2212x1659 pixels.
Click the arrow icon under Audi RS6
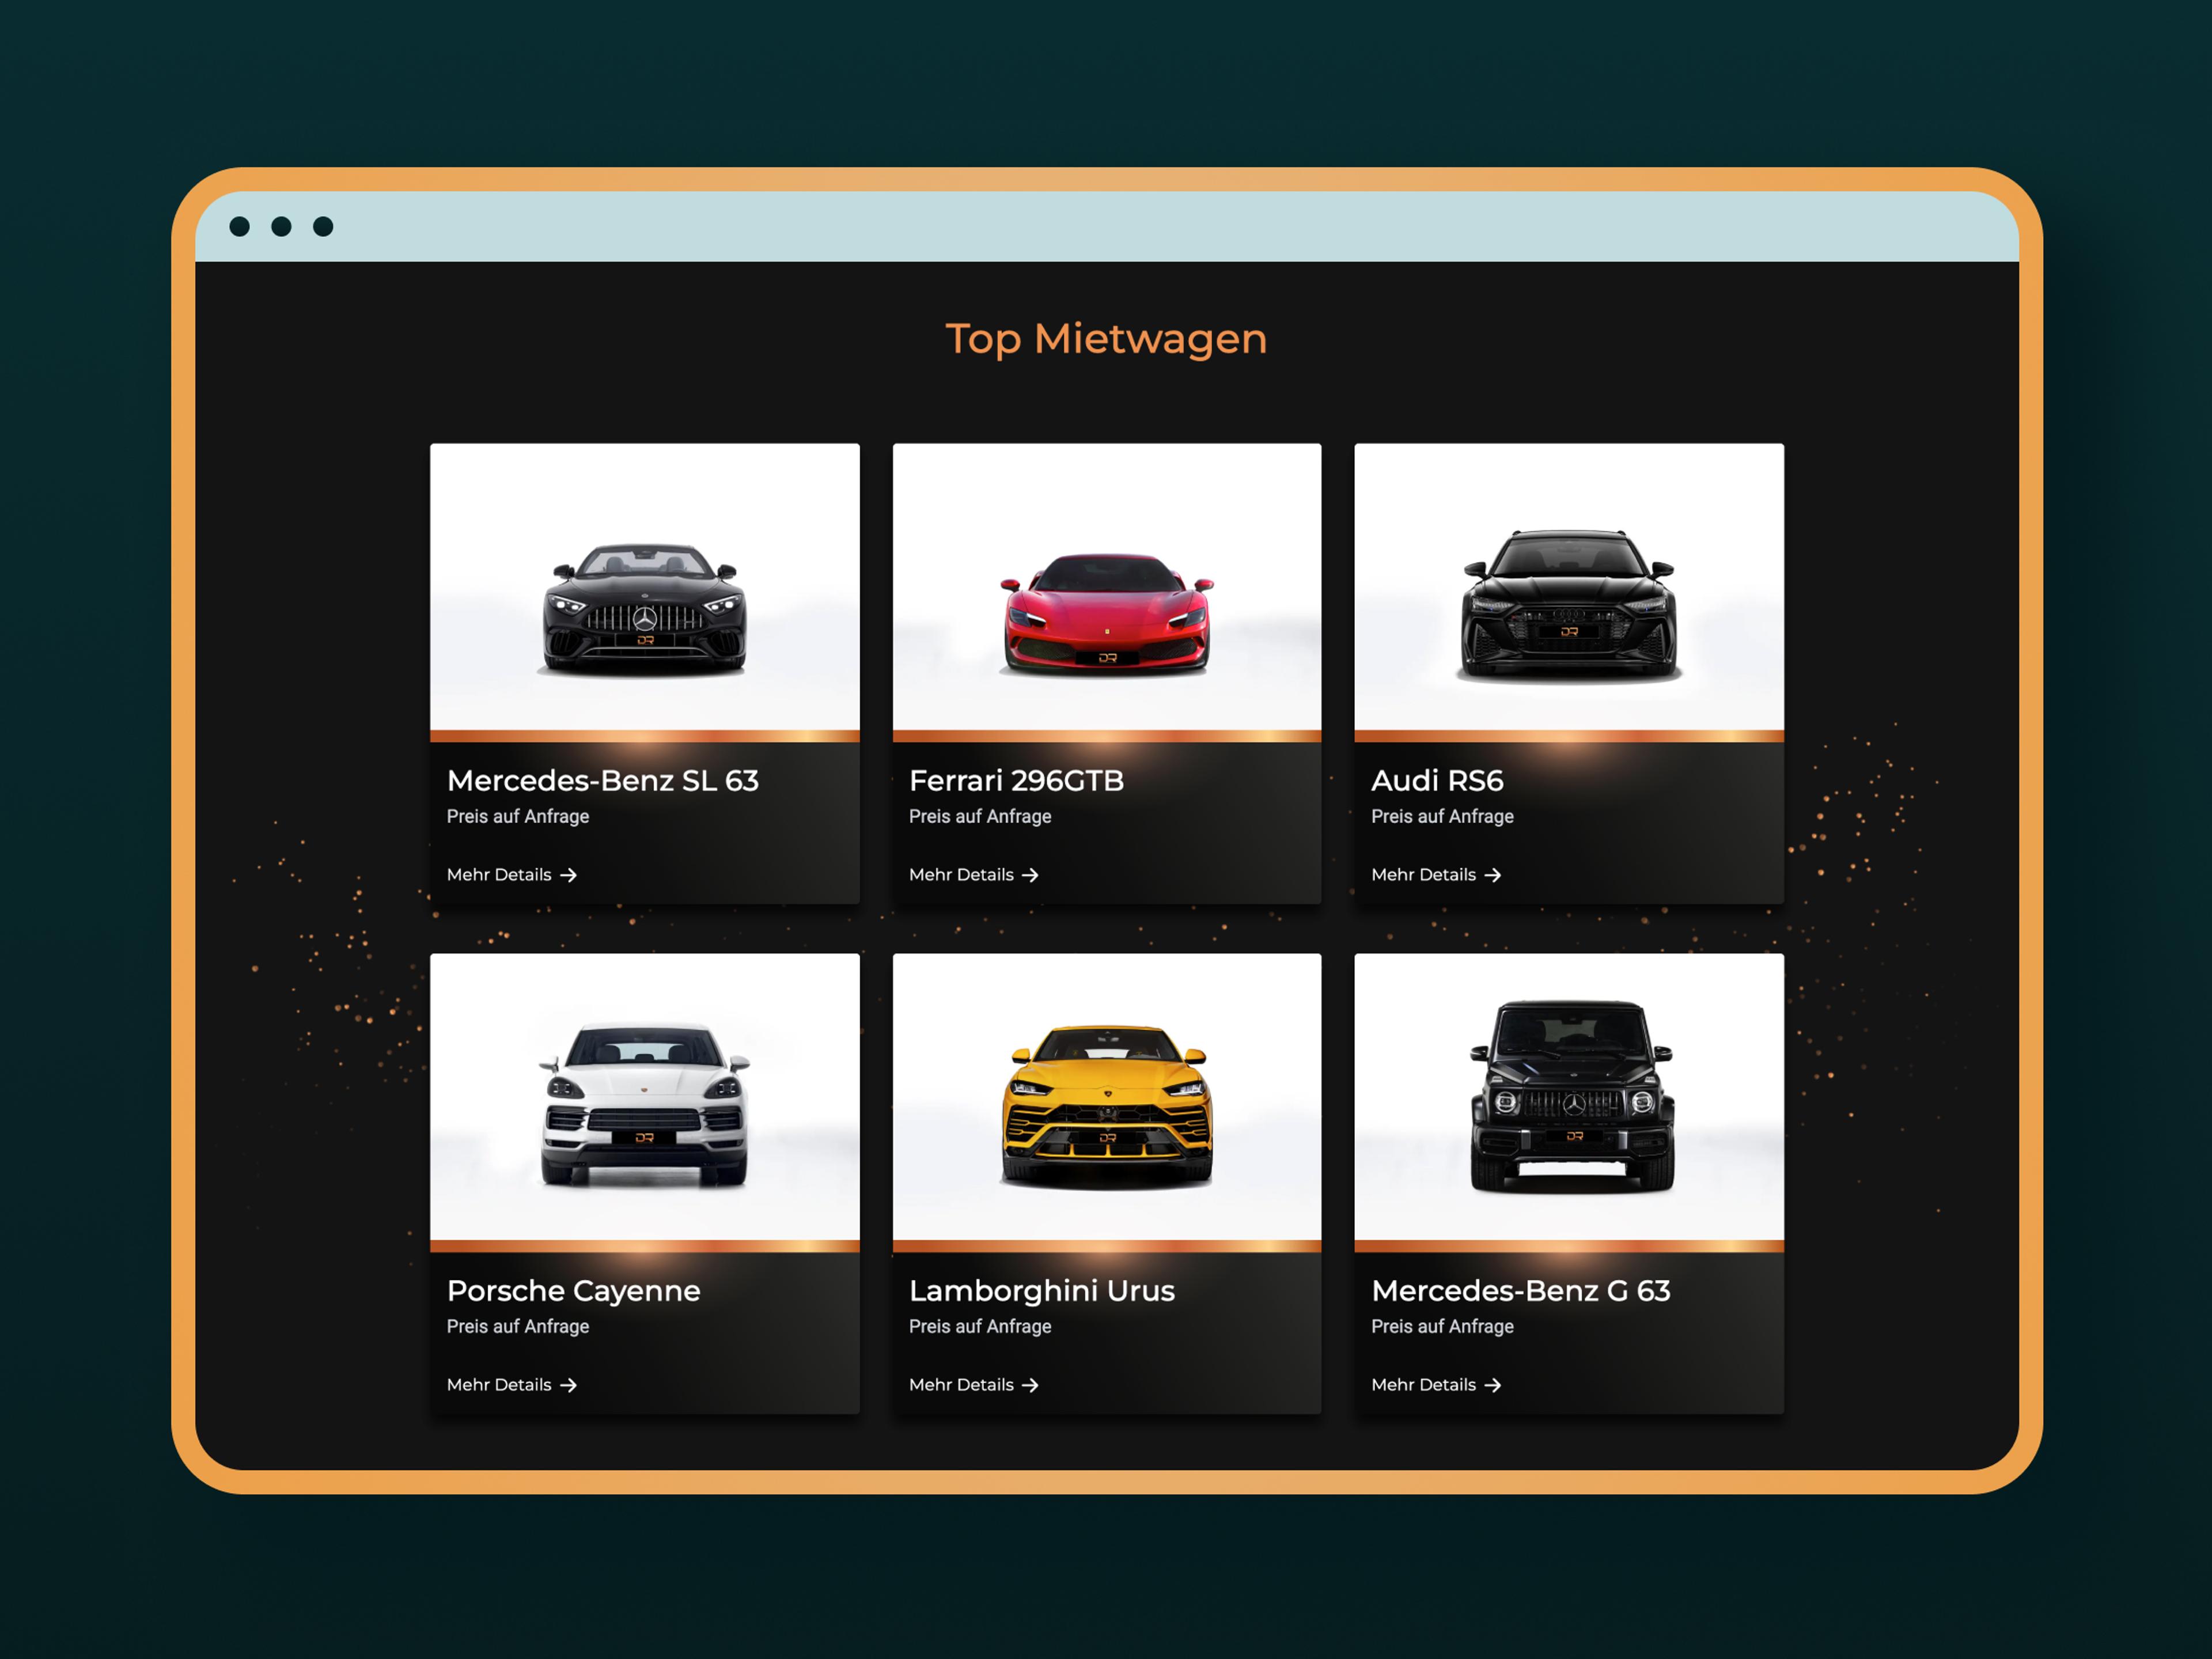[1493, 875]
